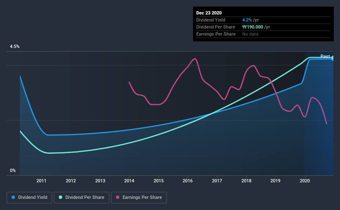This screenshot has height=210, width=340.
Task: Click the 'Earnings Per Share' row label in tooltip
Action: (216, 34)
